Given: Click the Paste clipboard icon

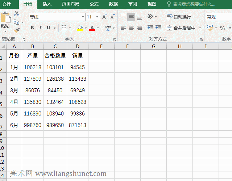Looking at the screenshot, I should 6,17.
